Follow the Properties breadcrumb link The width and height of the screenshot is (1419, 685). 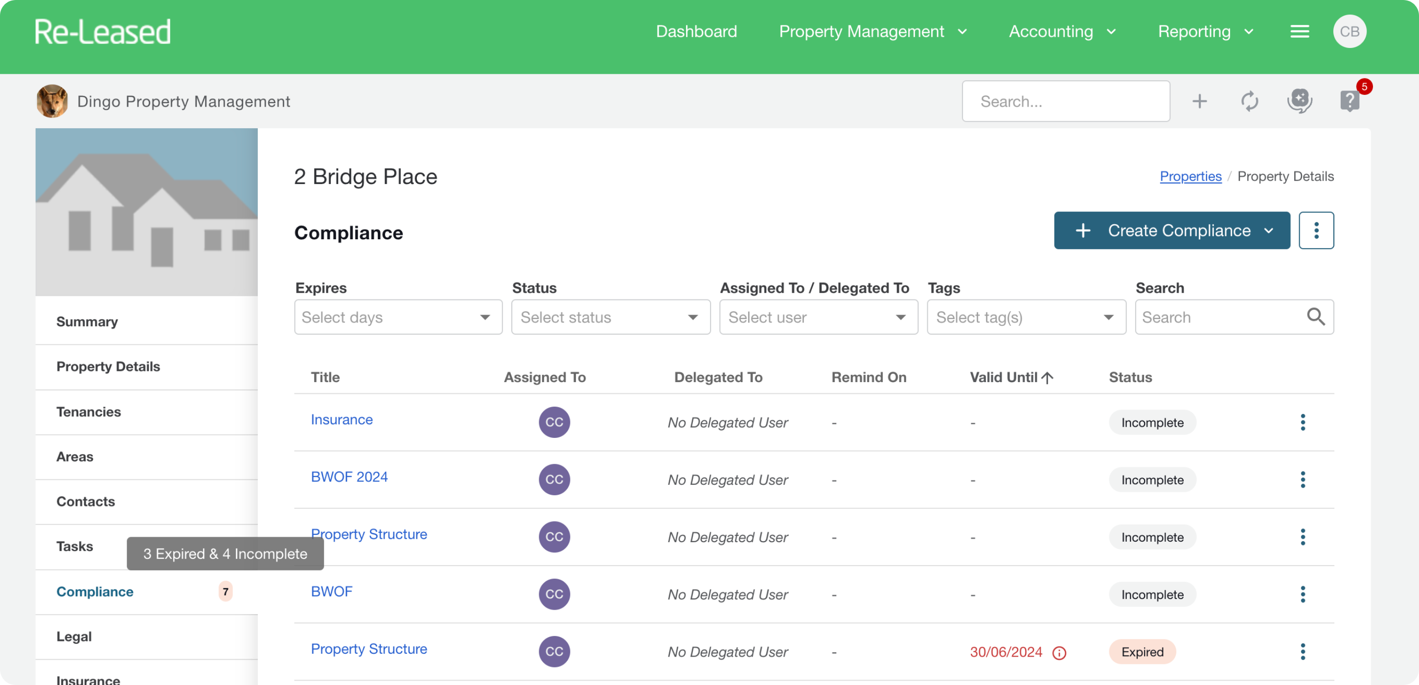pos(1190,176)
